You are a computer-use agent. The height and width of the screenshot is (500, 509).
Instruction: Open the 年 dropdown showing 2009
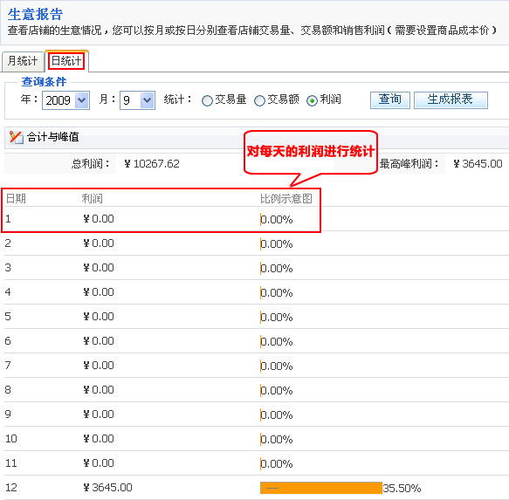pos(65,100)
